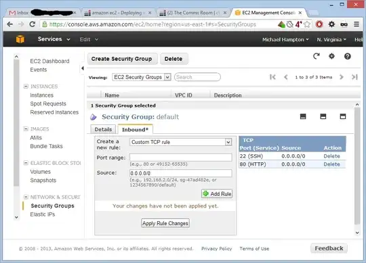
Task: Open Chrome hamburger menu
Action: pos(357,24)
